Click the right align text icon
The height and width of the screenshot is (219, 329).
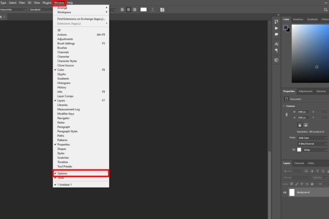[x=134, y=10]
